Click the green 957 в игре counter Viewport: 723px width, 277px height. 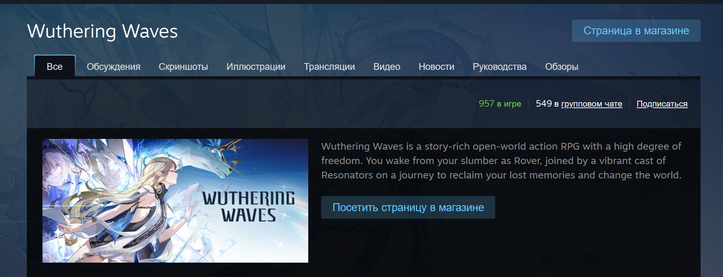500,104
